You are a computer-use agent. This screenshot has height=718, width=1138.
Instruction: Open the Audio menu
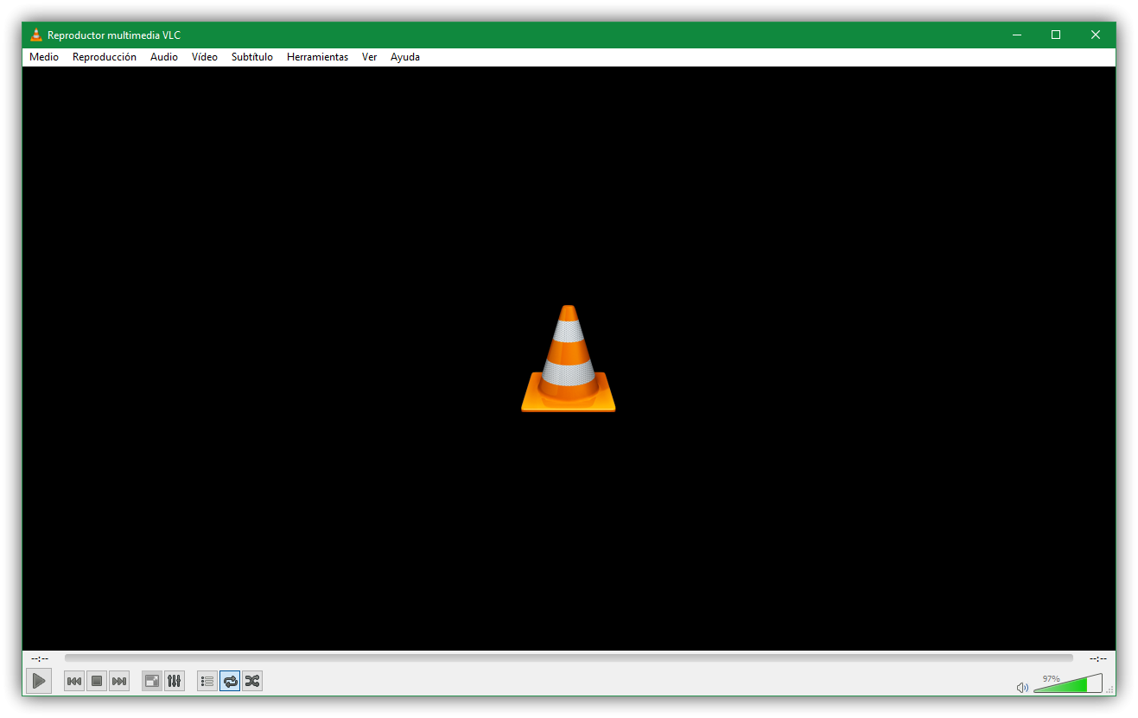tap(164, 57)
